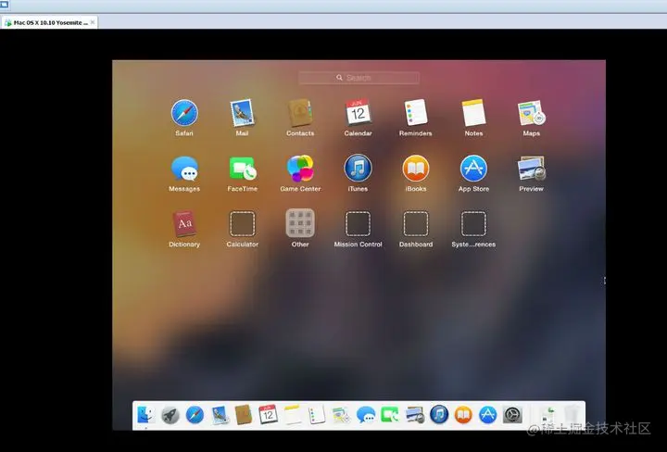The image size is (667, 452).
Task: Open iBooks orange icon in the Dock
Action: [x=463, y=415]
